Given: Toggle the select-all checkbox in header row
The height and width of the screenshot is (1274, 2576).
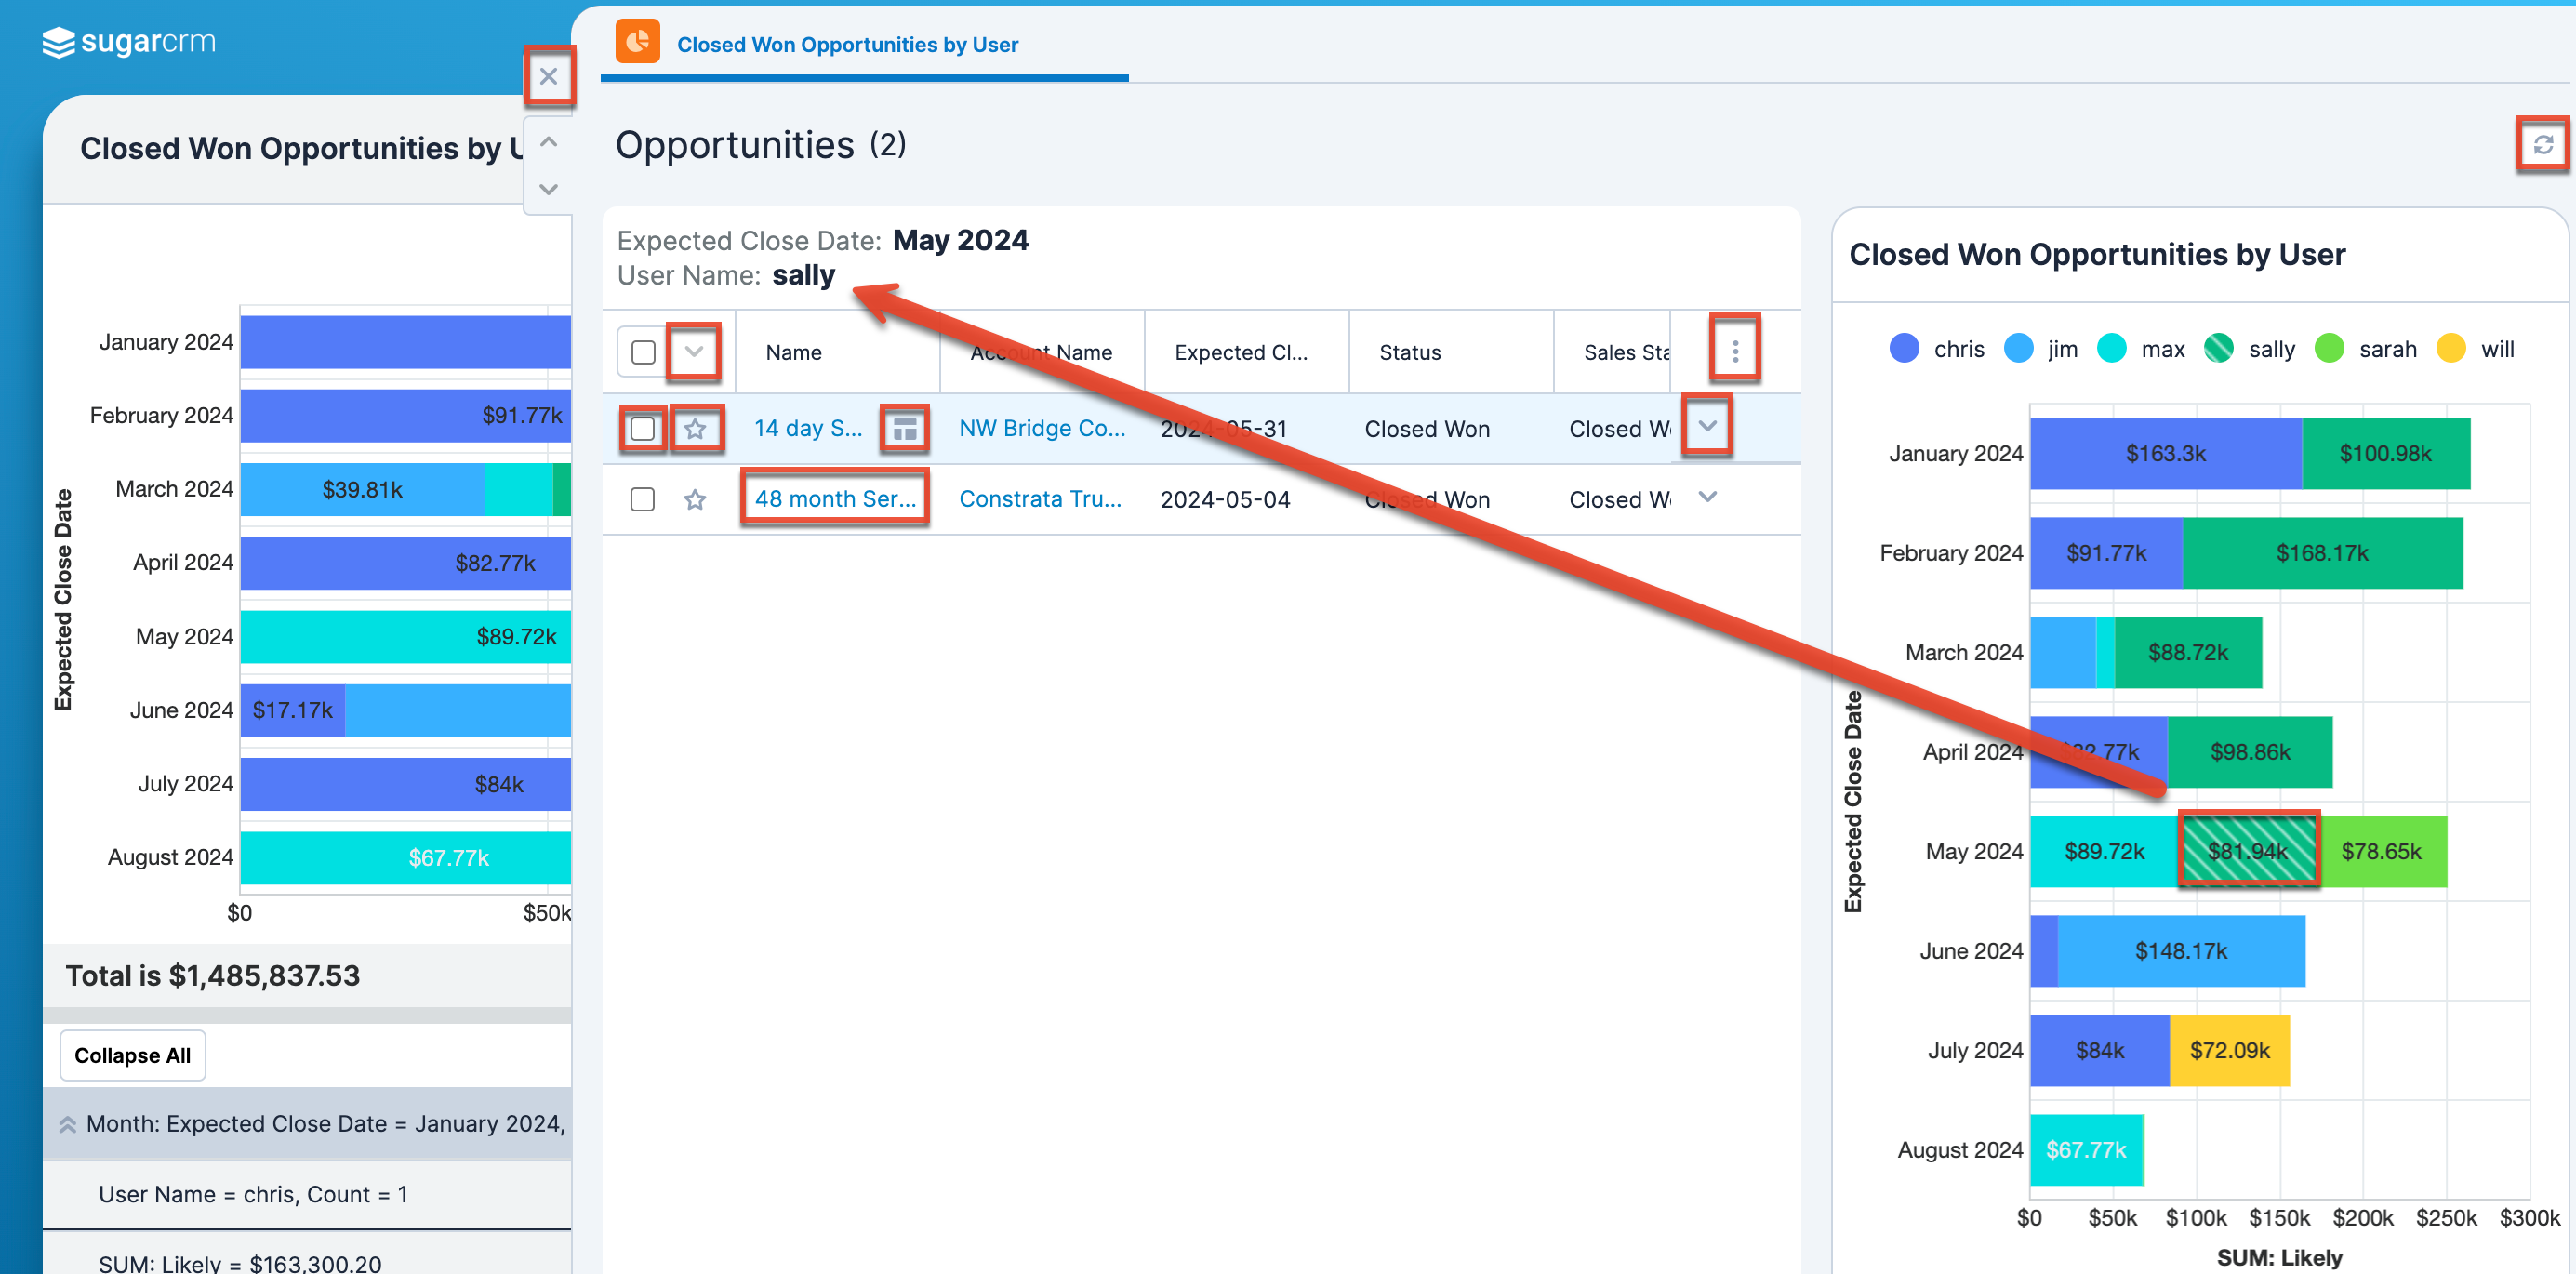Looking at the screenshot, I should coord(644,353).
